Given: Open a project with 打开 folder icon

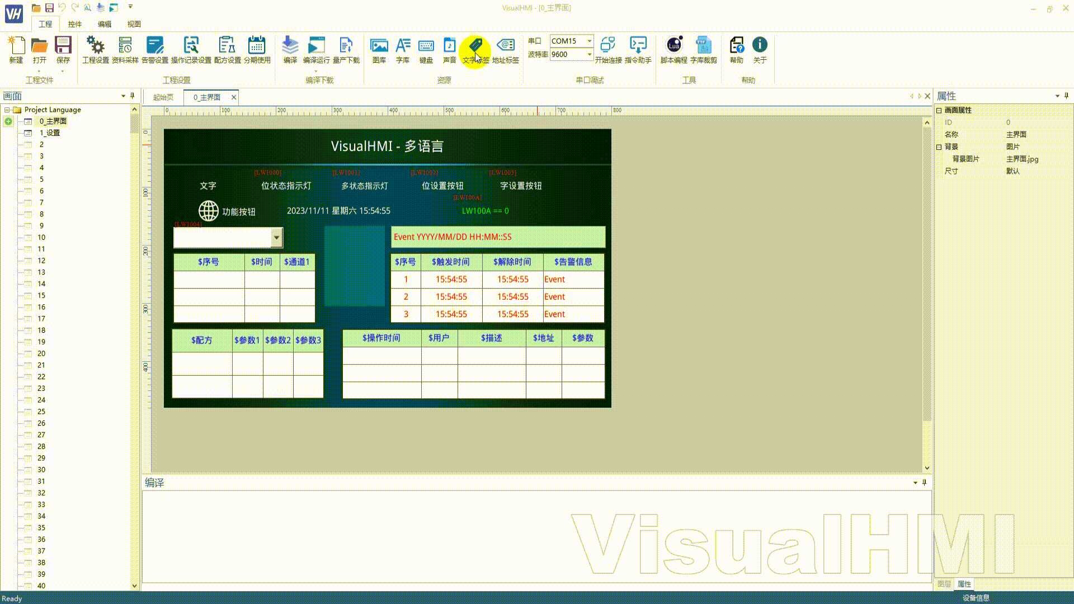Looking at the screenshot, I should (39, 50).
